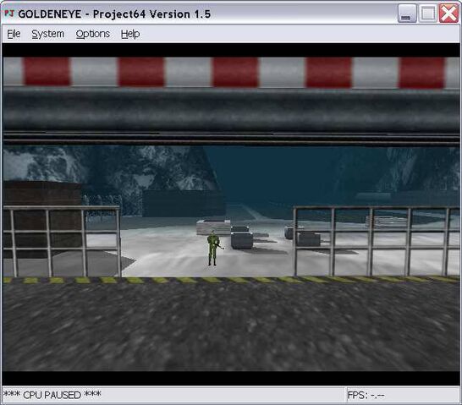Click the CPU PAUSED status bar message

tap(52, 395)
